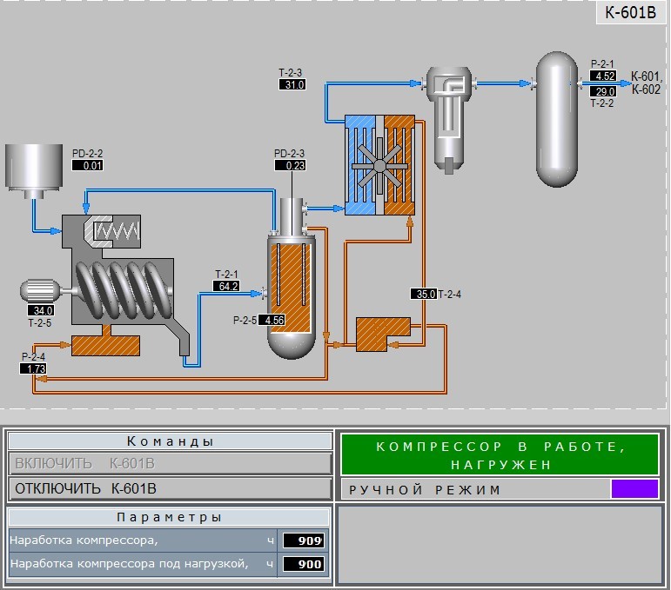Click ОТКЛЮЧИТЬ К-601В button

[x=170, y=488]
